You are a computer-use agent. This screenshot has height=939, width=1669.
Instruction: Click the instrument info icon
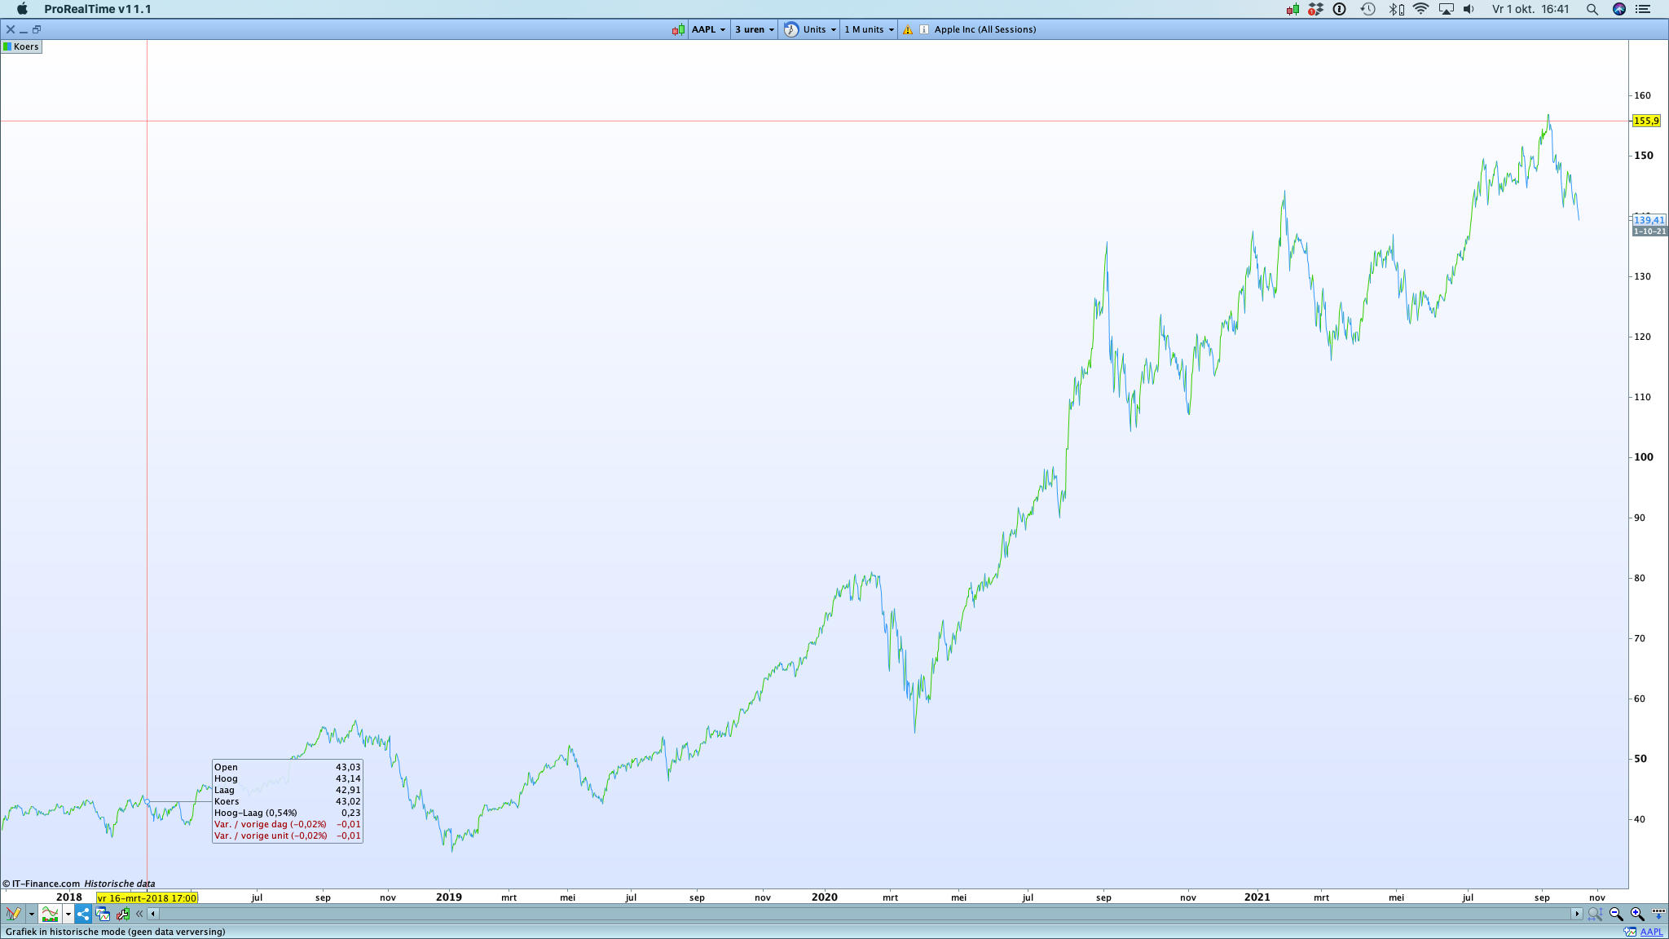point(923,29)
